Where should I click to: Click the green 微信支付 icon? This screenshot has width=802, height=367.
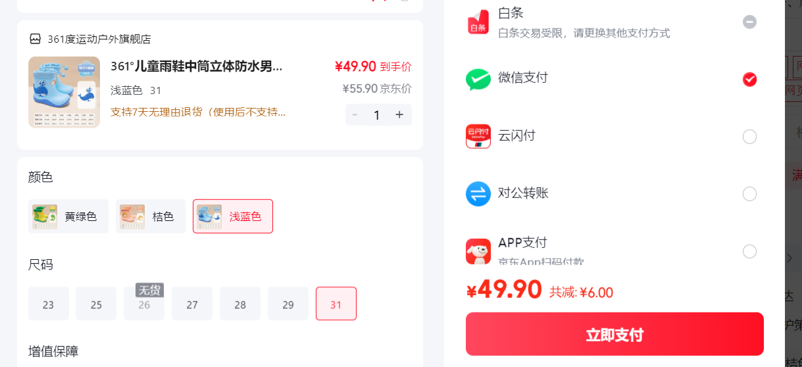(x=478, y=80)
